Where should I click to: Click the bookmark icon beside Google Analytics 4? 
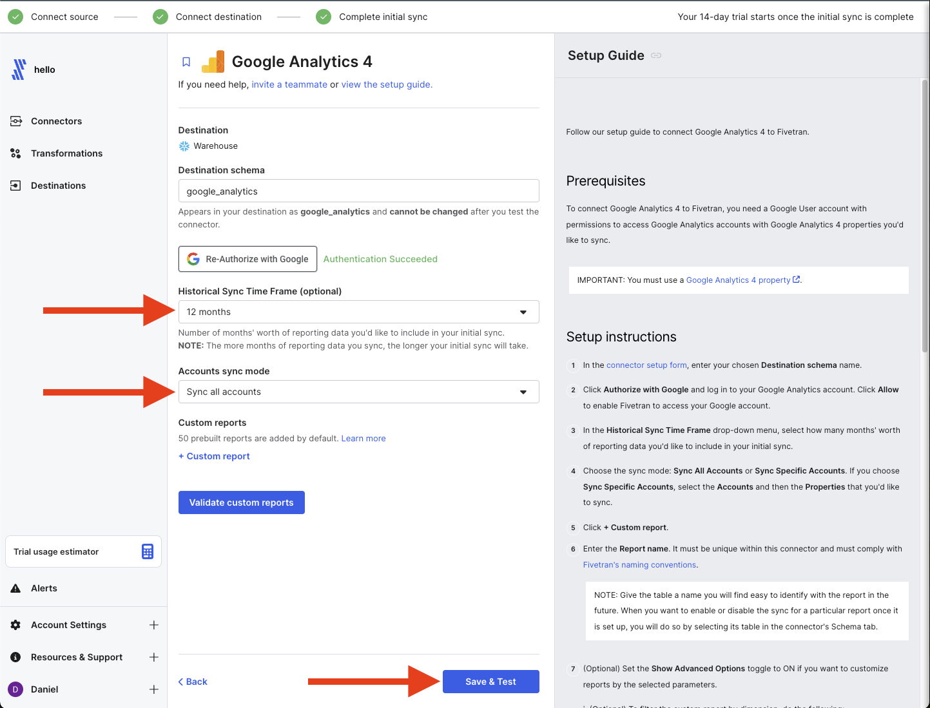[x=186, y=62]
